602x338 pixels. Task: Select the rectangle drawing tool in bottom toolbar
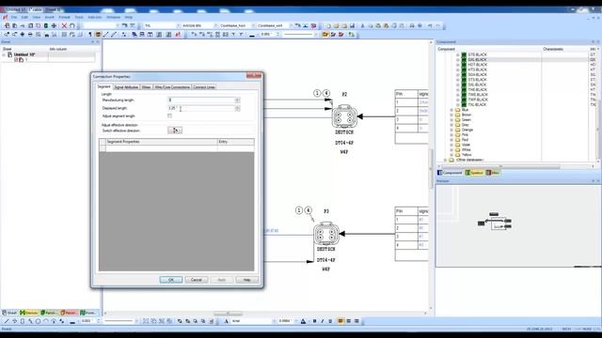click(x=23, y=321)
